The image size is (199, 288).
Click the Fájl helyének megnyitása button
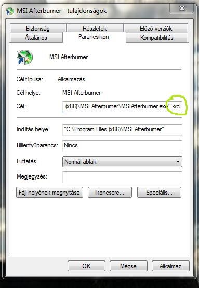(x=49, y=193)
